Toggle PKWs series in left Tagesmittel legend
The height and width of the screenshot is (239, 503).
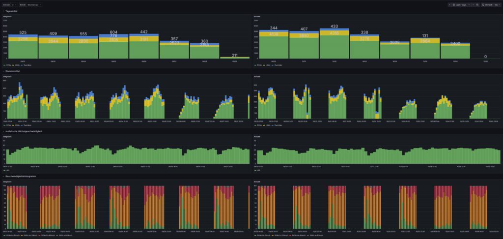(7, 64)
